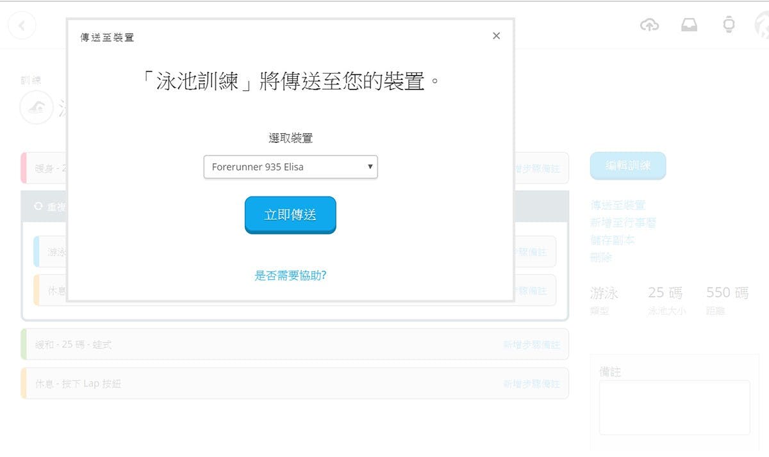Click the back arrow icon
Image resolution: width=769 pixels, height=457 pixels.
[22, 26]
